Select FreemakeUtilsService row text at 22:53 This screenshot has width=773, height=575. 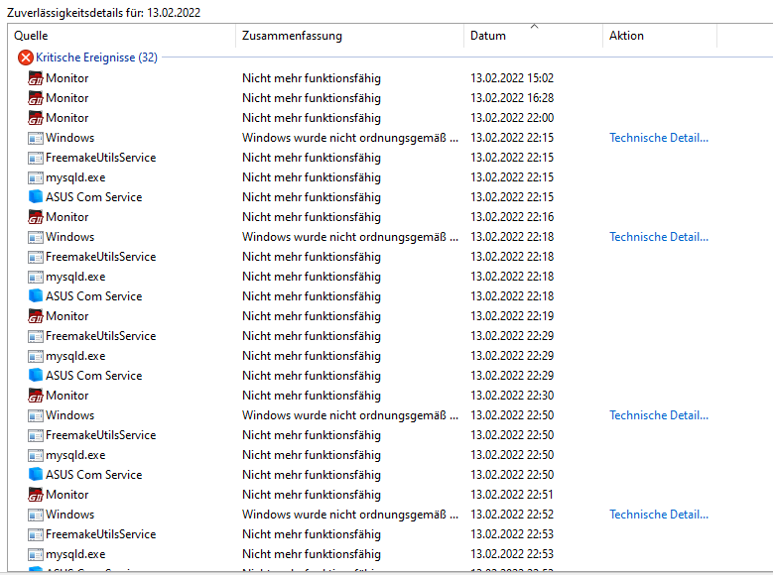100,534
